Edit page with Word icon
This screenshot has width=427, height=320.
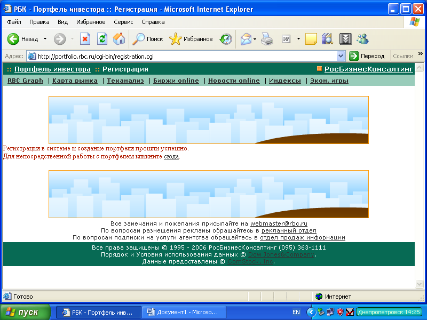tap(286, 39)
